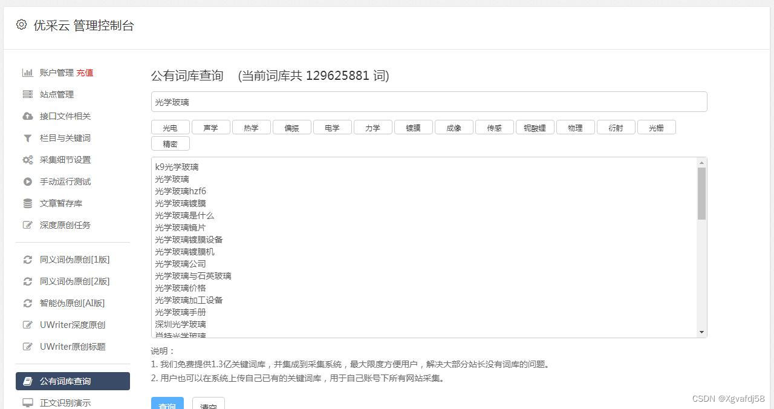Click the monitor icon for 正文识别演示

click(x=27, y=403)
